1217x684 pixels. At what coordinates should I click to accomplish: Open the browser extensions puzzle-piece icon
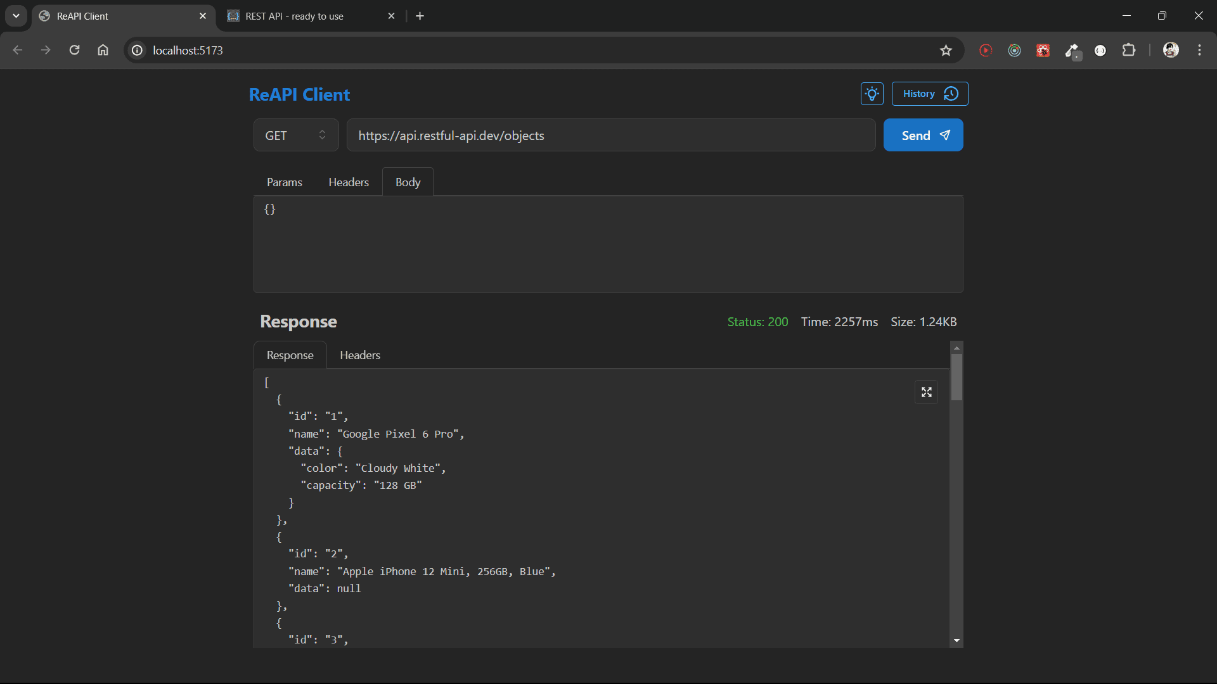1130,50
